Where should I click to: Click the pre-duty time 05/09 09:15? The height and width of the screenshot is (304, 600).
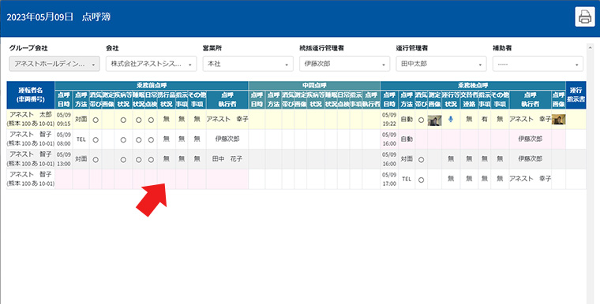coord(63,119)
